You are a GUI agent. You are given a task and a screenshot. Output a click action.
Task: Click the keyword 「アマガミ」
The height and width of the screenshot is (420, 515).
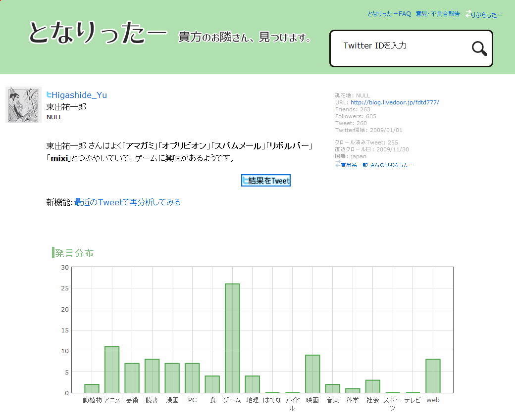pyautogui.click(x=140, y=145)
